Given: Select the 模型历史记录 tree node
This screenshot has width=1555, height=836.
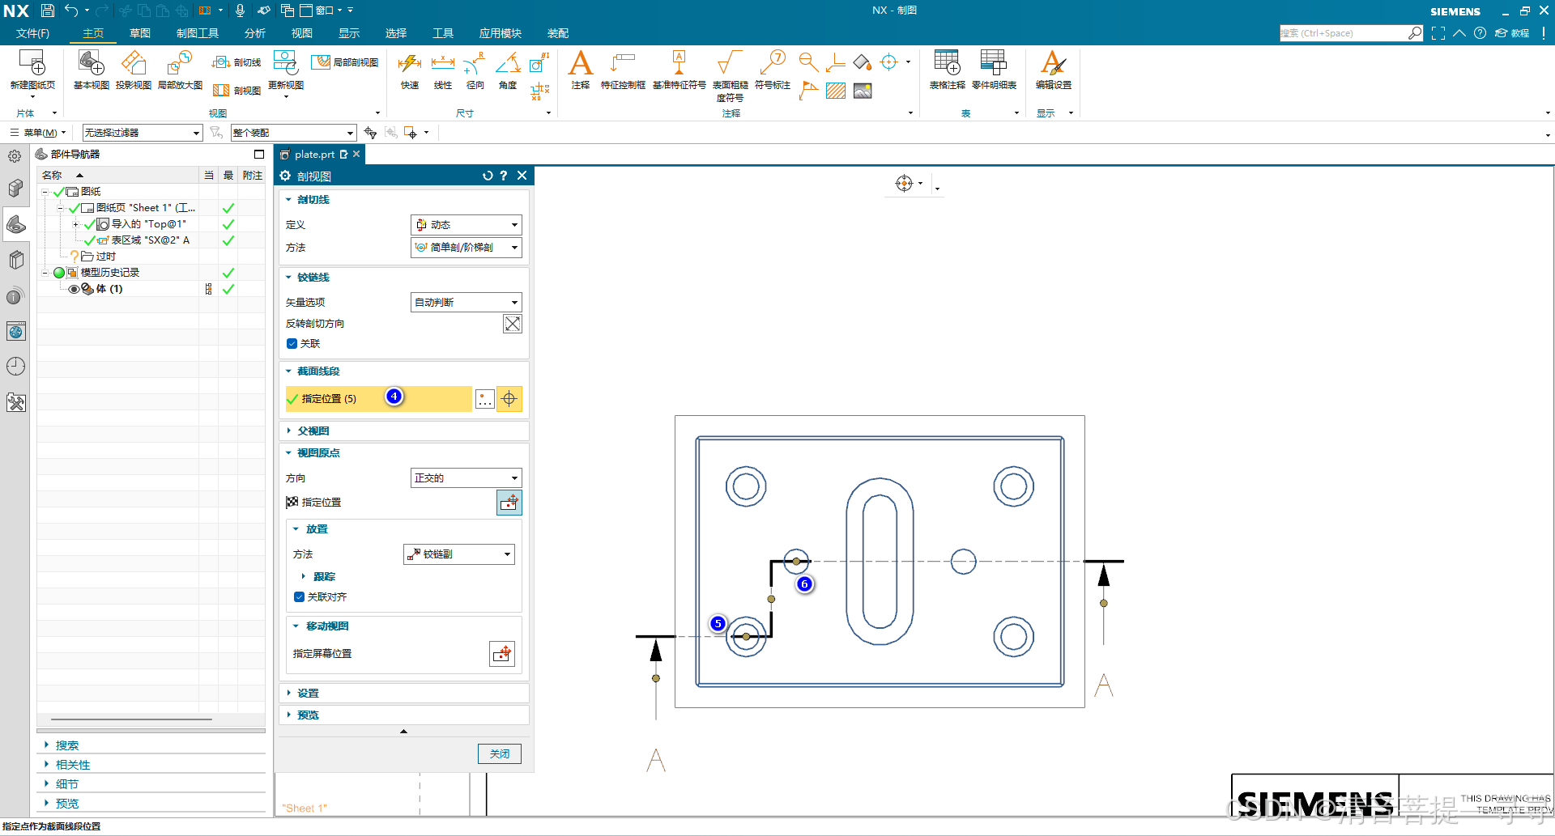Looking at the screenshot, I should coord(110,273).
